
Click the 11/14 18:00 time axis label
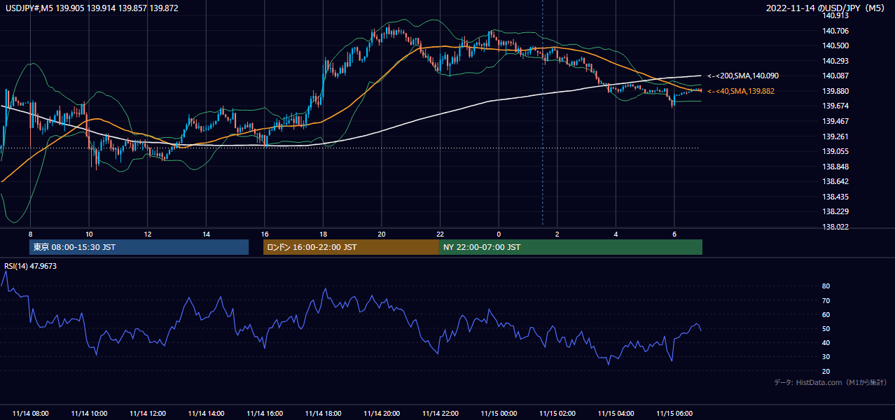pos(323,414)
